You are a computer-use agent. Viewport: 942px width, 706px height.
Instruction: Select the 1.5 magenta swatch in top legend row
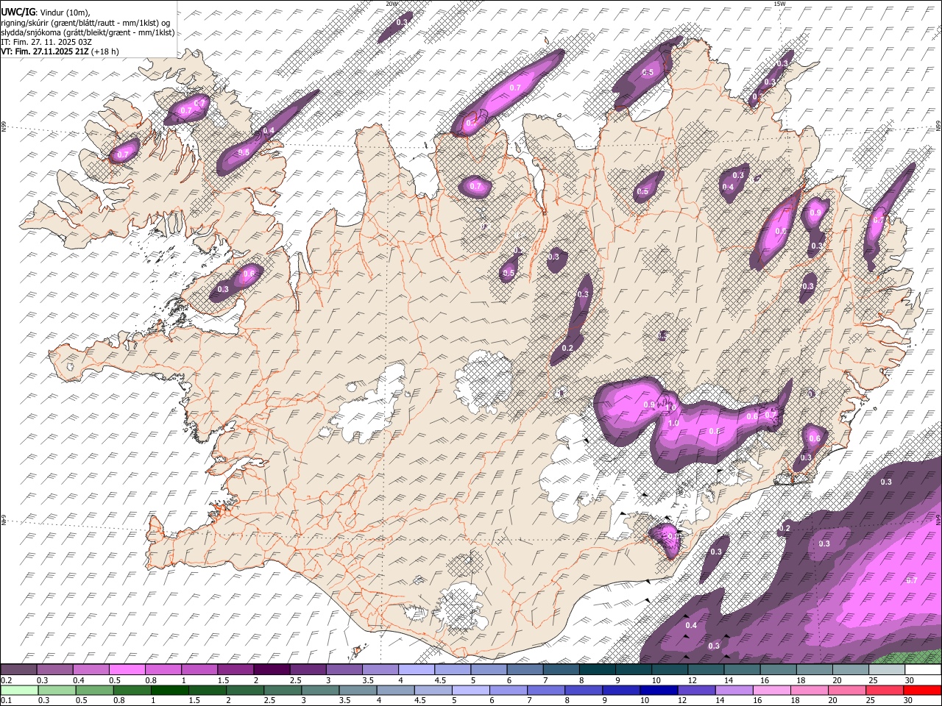pos(235,670)
